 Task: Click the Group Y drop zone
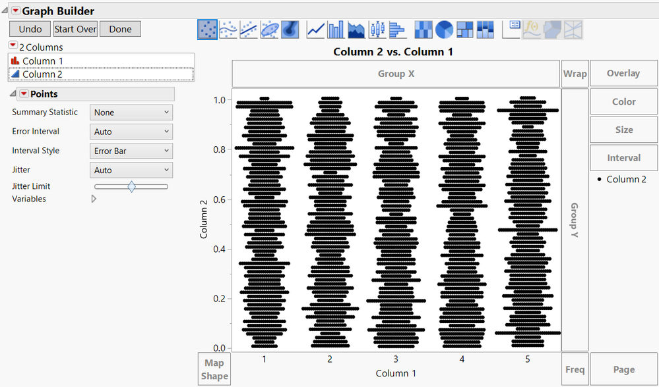(x=575, y=220)
